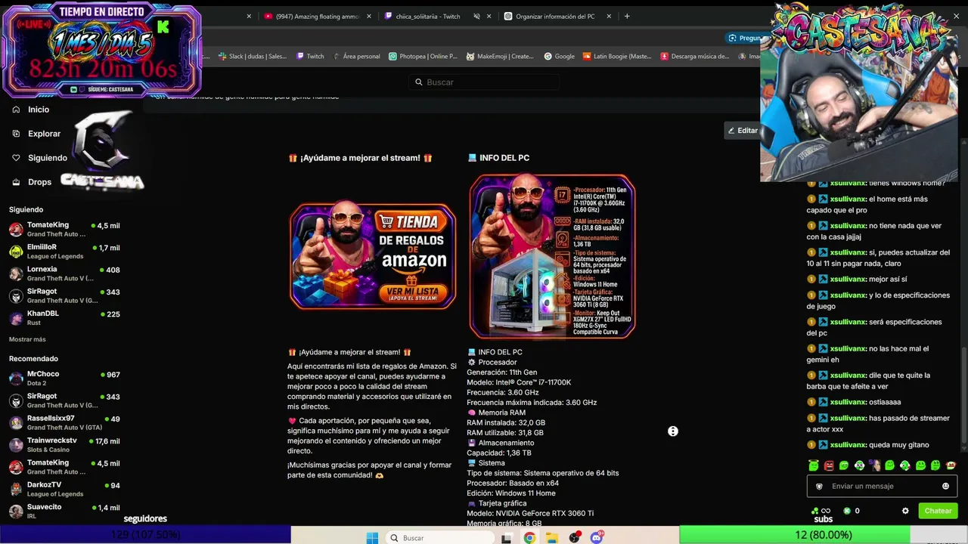Click the Editar button on panels
The image size is (968, 544).
(x=743, y=131)
